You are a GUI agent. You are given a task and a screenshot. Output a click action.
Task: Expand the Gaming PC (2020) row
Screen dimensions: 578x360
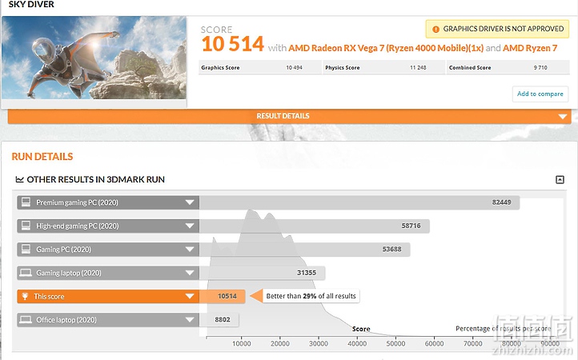click(x=190, y=250)
